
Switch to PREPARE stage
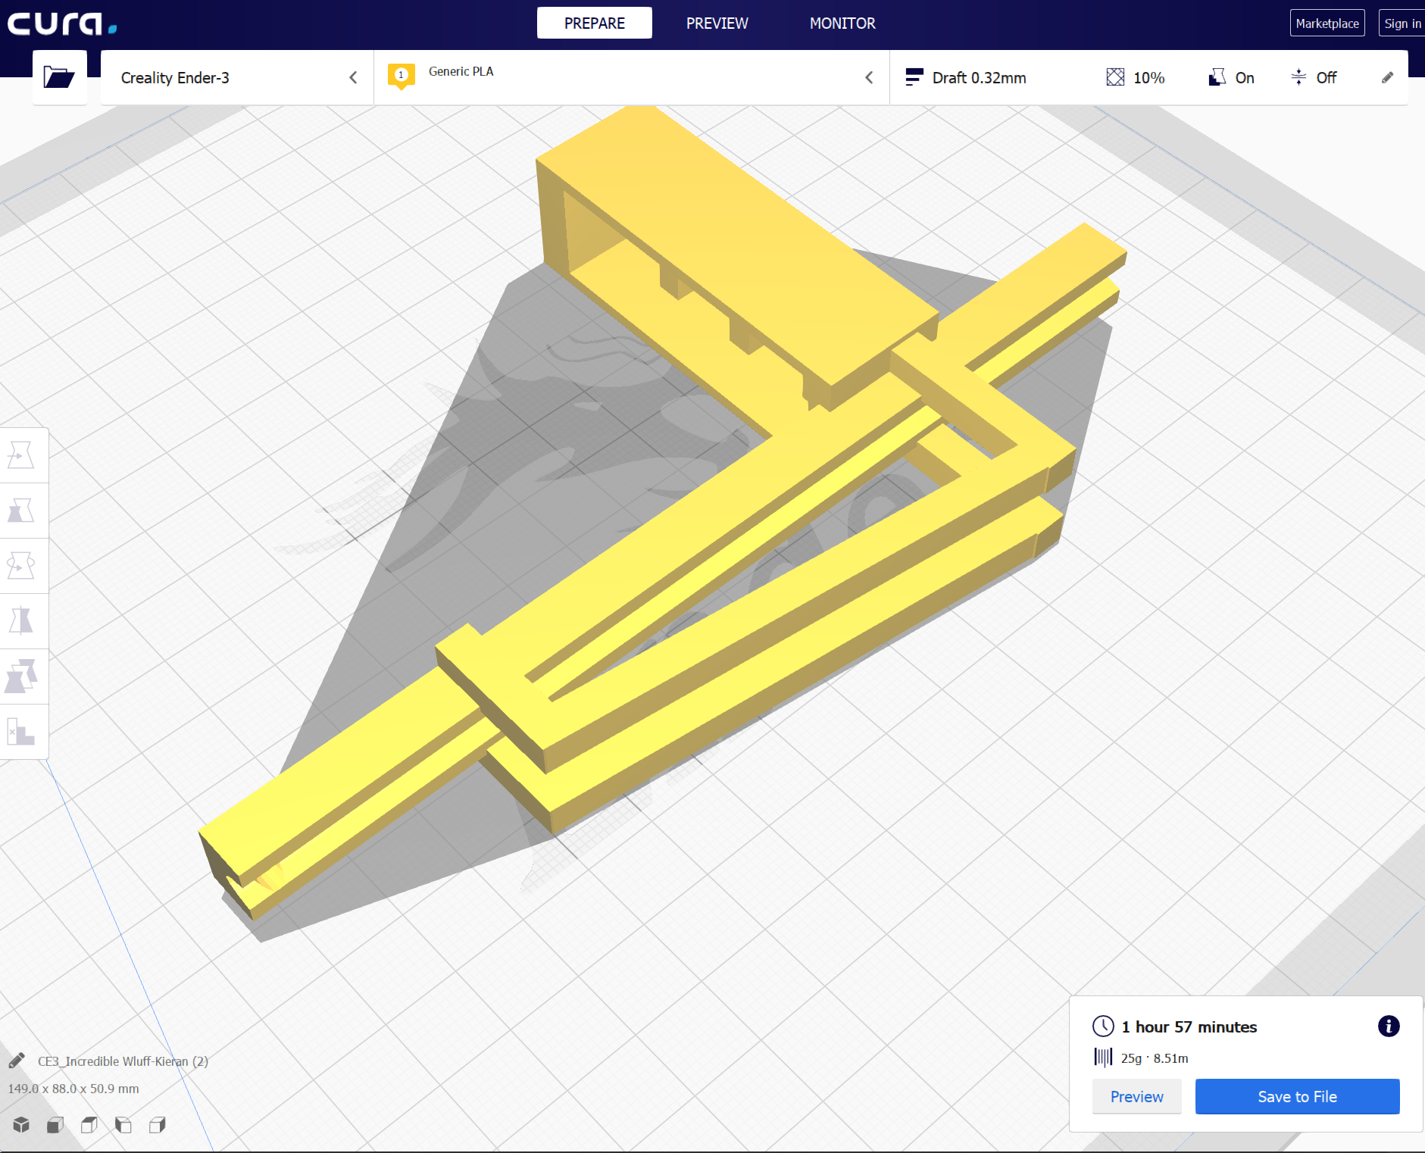tap(595, 23)
